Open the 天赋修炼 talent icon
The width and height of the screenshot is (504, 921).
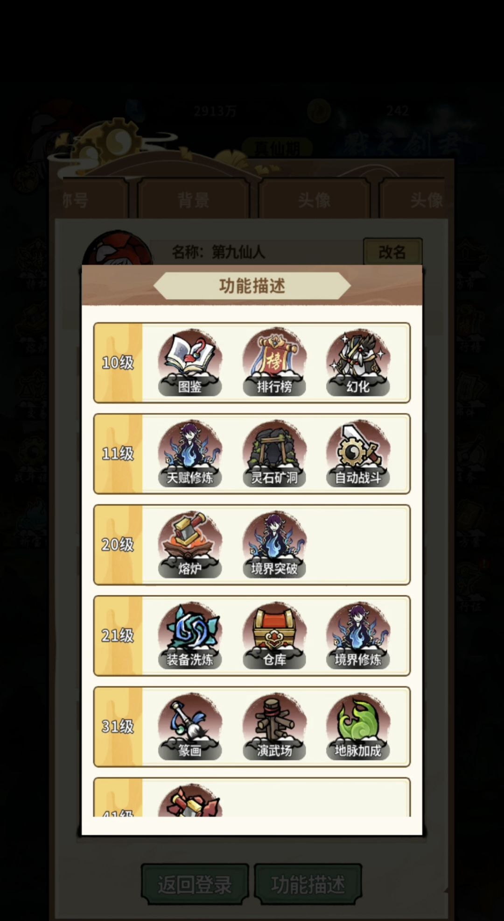pyautogui.click(x=190, y=454)
